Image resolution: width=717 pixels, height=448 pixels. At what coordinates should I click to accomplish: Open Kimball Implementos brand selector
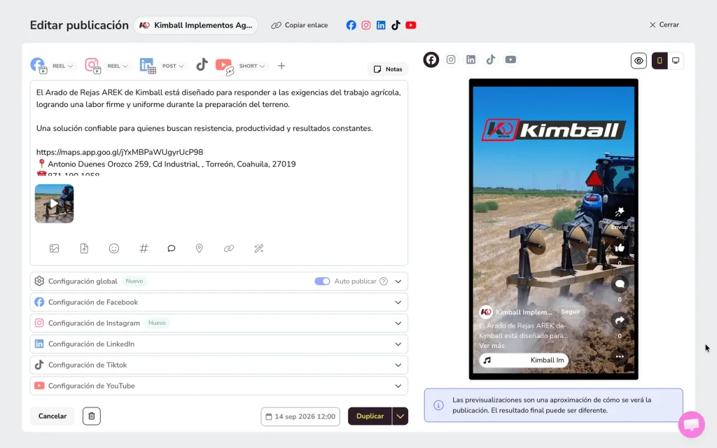[196, 25]
